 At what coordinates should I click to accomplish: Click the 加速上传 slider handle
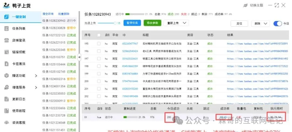point(115,23)
